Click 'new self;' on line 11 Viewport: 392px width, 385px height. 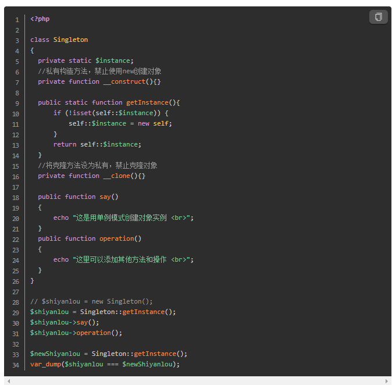click(x=155, y=123)
